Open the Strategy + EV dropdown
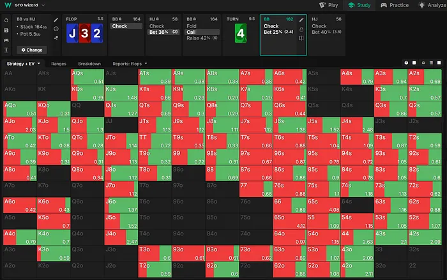This screenshot has width=447, height=280. pos(24,64)
